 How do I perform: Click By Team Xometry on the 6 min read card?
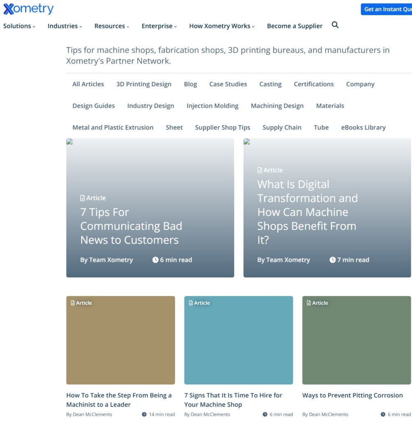tap(107, 260)
